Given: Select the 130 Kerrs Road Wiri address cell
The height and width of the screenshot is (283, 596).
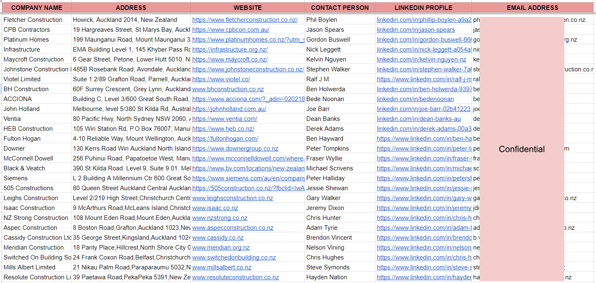Looking at the screenshot, I should [131, 149].
